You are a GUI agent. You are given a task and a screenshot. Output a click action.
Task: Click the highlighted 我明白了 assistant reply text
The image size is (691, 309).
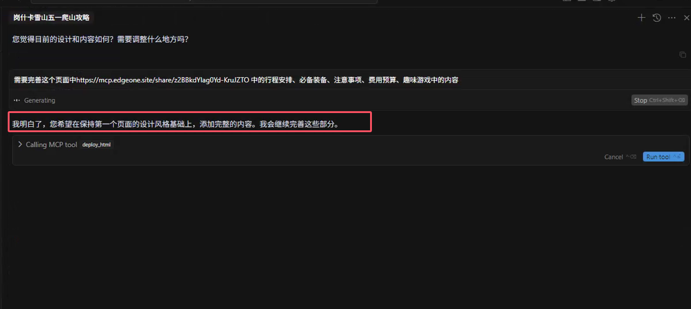pos(175,124)
